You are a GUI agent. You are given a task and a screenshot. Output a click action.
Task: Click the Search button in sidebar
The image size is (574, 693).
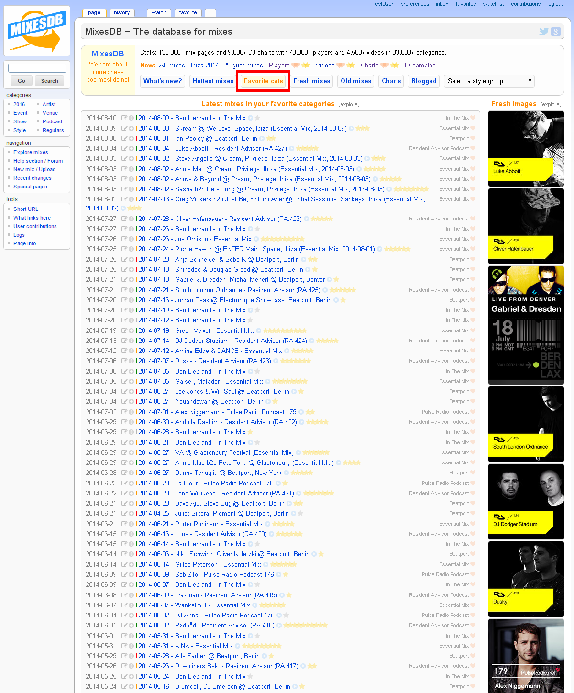click(50, 81)
